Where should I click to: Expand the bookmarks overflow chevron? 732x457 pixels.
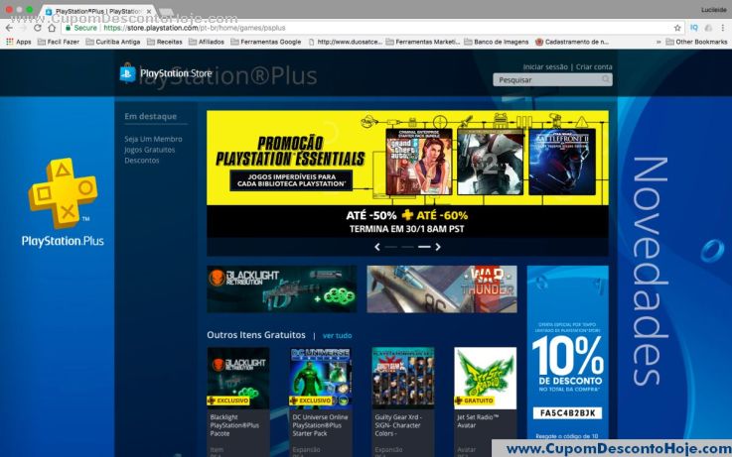pos(659,42)
